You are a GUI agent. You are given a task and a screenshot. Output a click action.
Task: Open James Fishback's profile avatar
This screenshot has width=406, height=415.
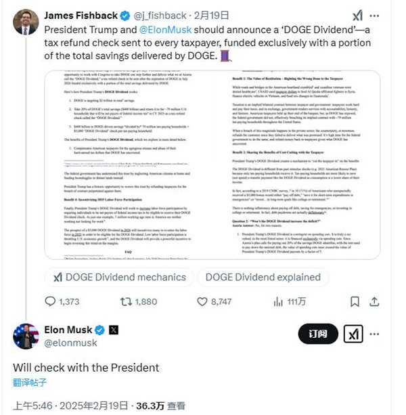pos(26,22)
